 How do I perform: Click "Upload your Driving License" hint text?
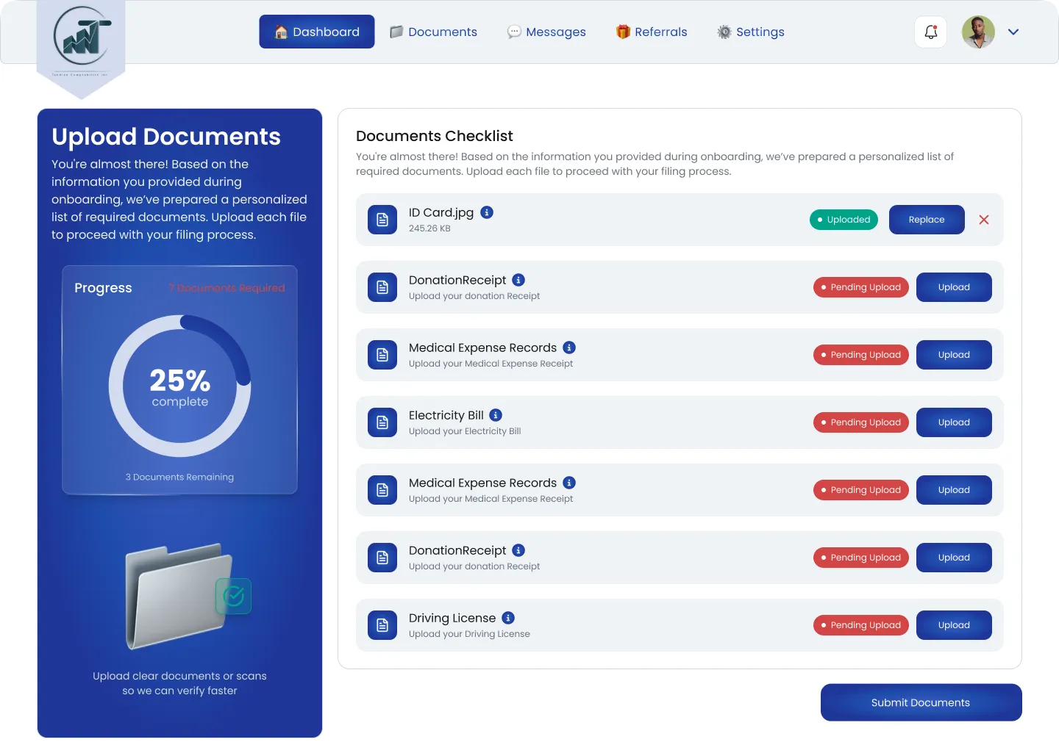(469, 634)
